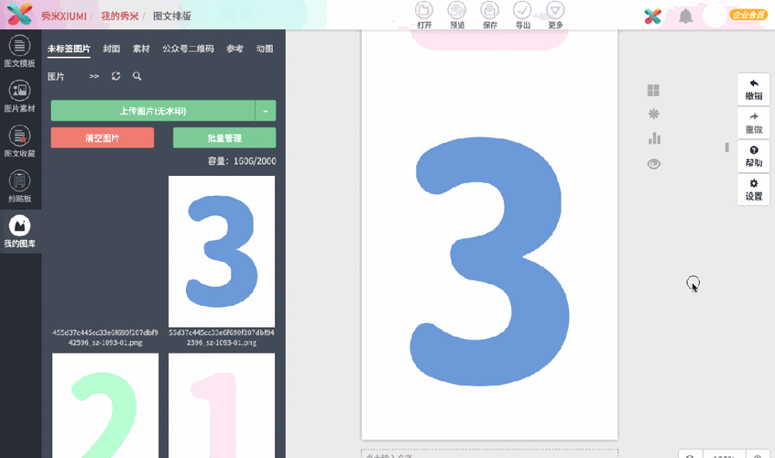Open the upload button dropdown arrow
The image size is (775, 458).
(x=266, y=111)
